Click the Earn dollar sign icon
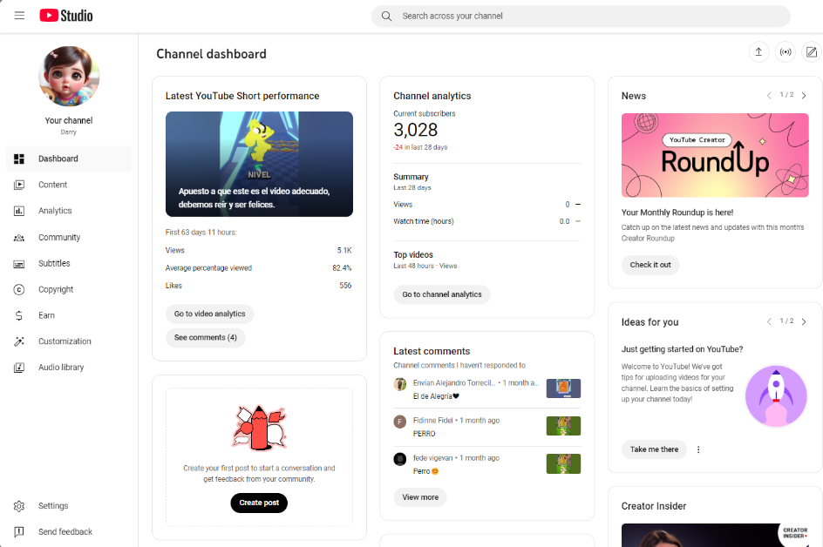Image resolution: width=823 pixels, height=547 pixels. 19,315
